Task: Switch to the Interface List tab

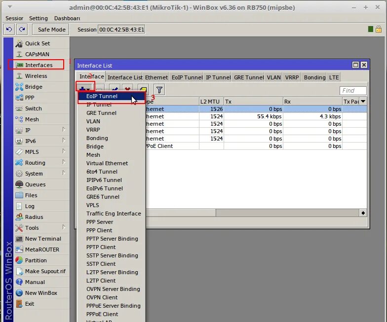Action: click(125, 77)
